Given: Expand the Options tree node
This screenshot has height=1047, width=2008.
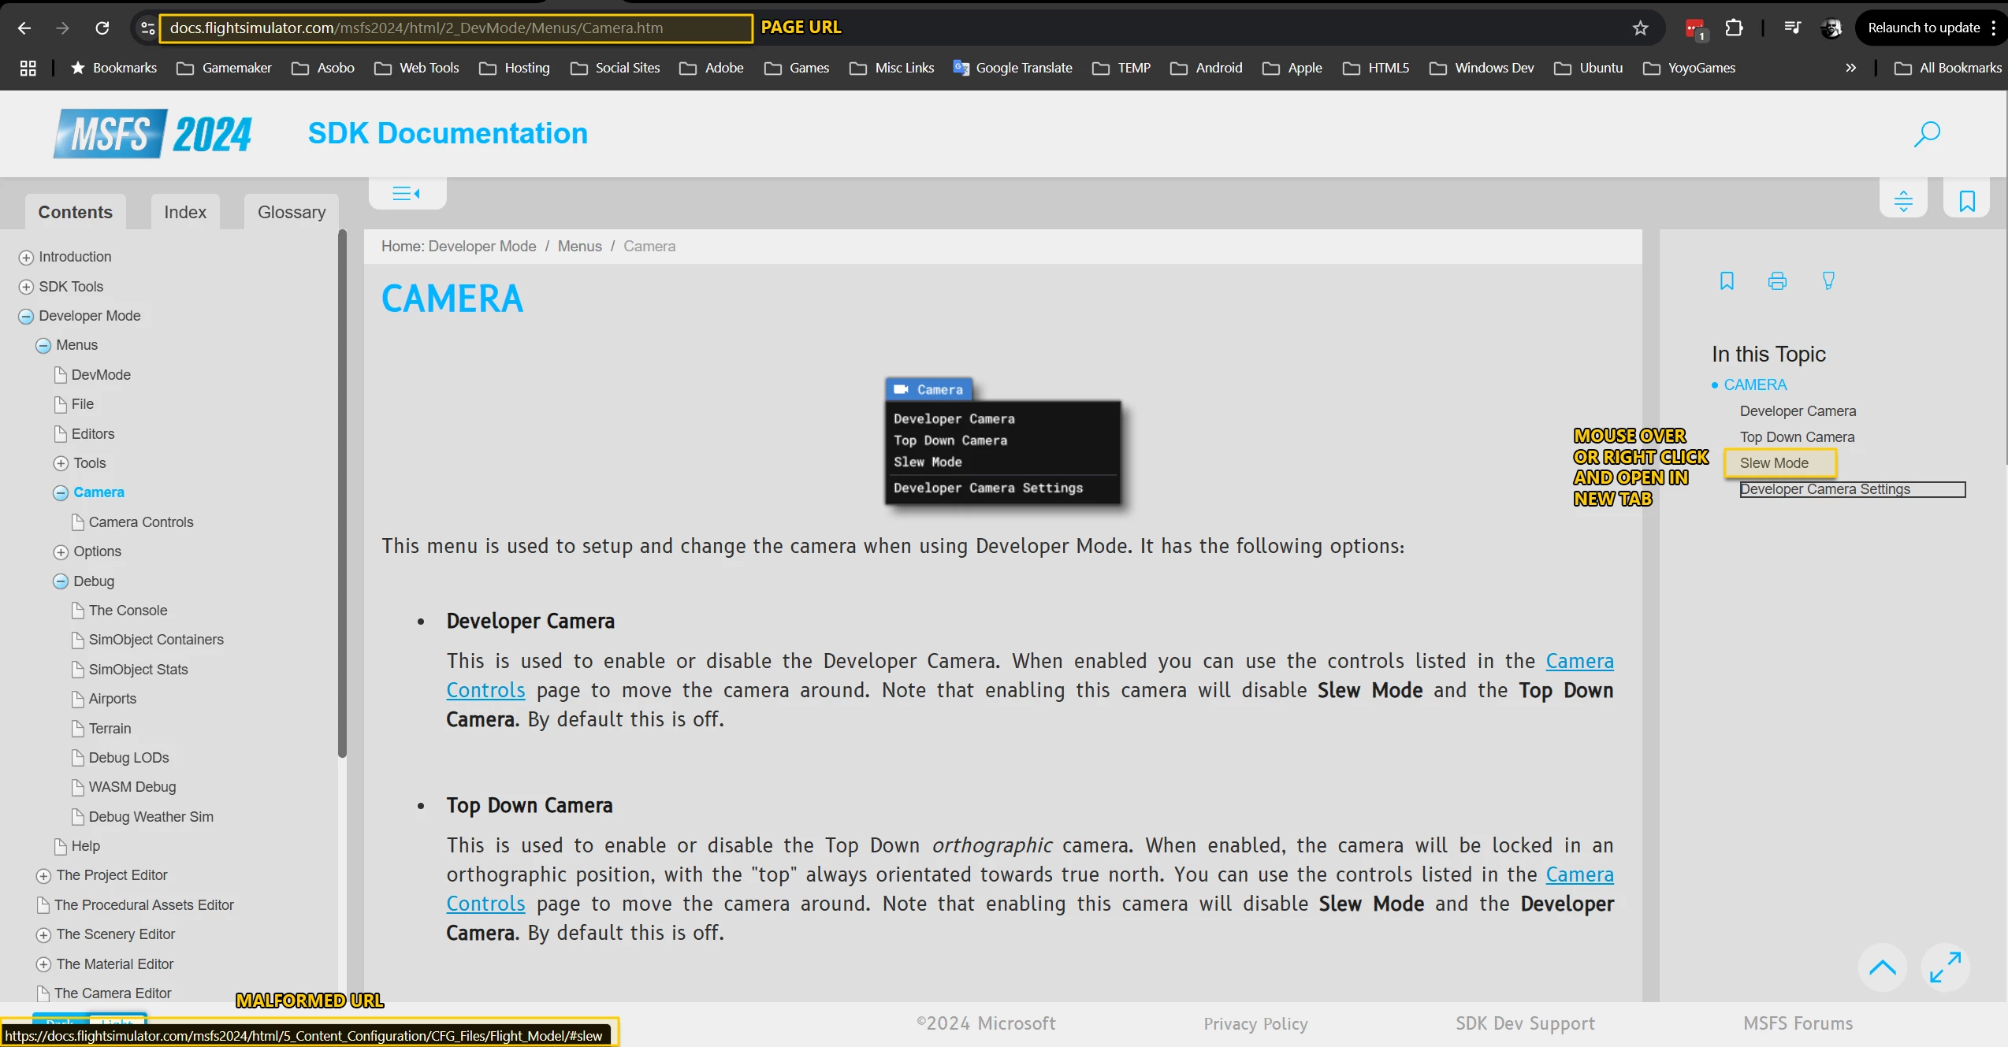Looking at the screenshot, I should (61, 552).
